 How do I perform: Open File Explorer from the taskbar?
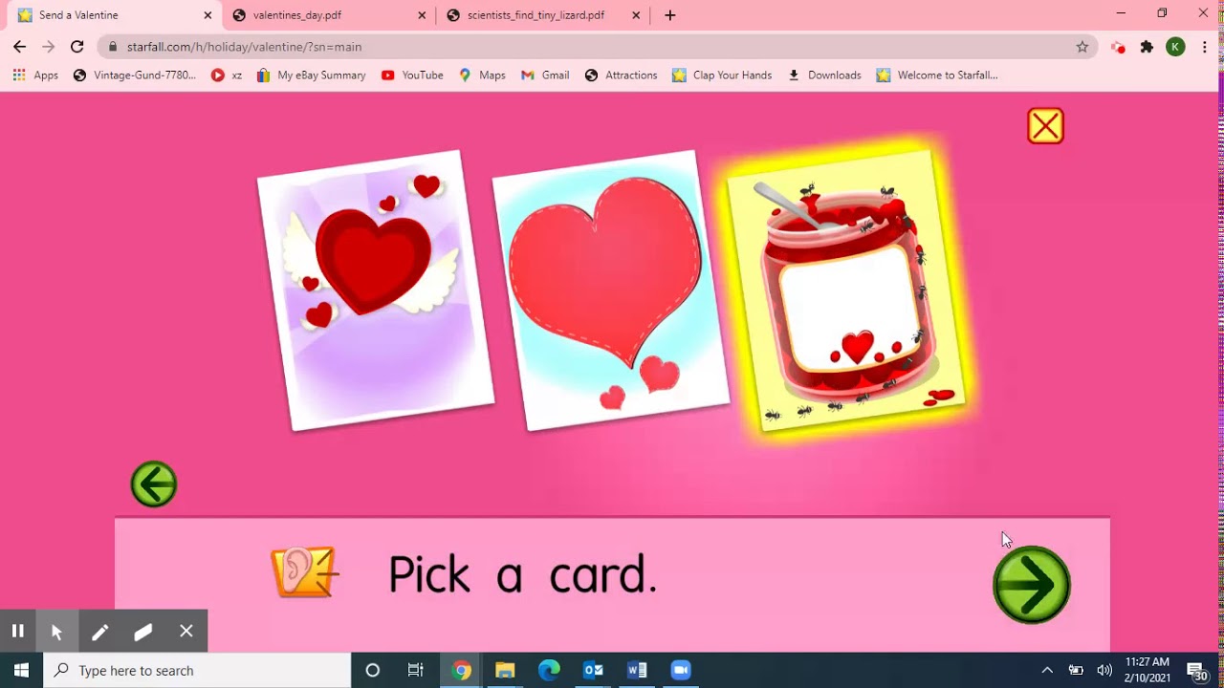(x=505, y=670)
